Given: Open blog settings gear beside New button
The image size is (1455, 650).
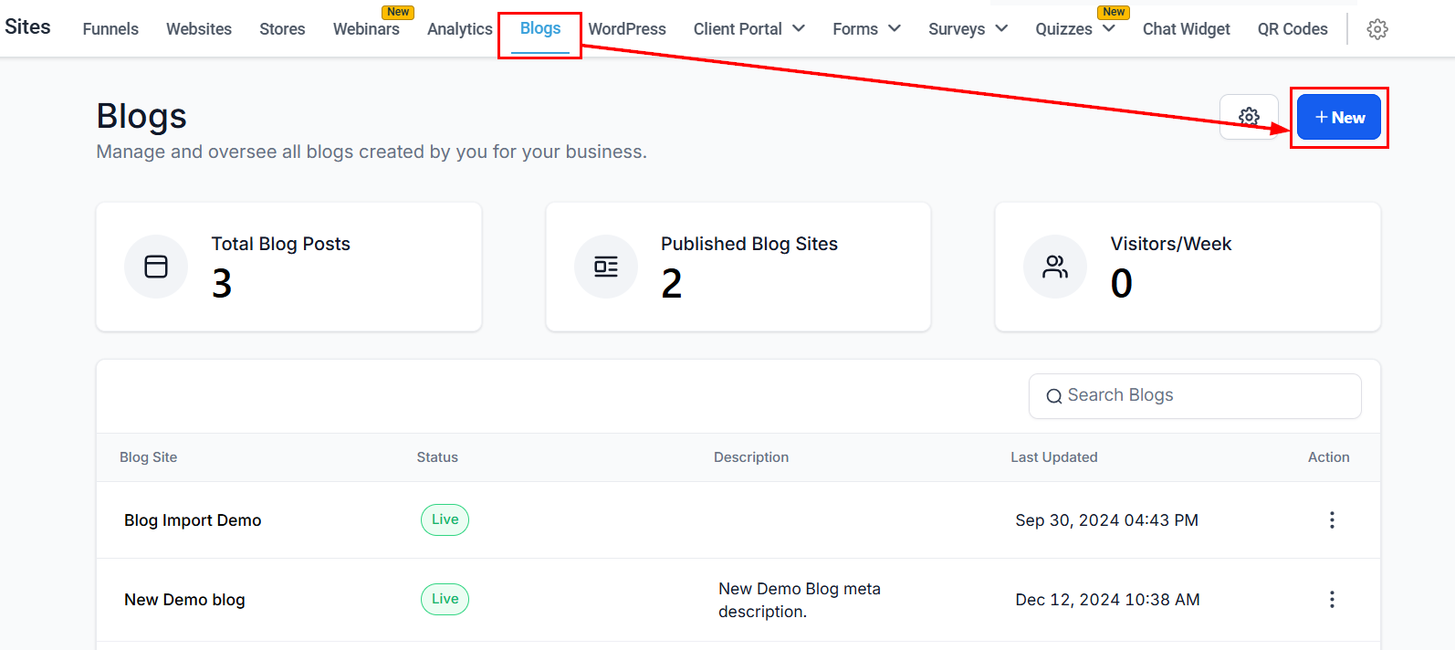Looking at the screenshot, I should (1249, 117).
